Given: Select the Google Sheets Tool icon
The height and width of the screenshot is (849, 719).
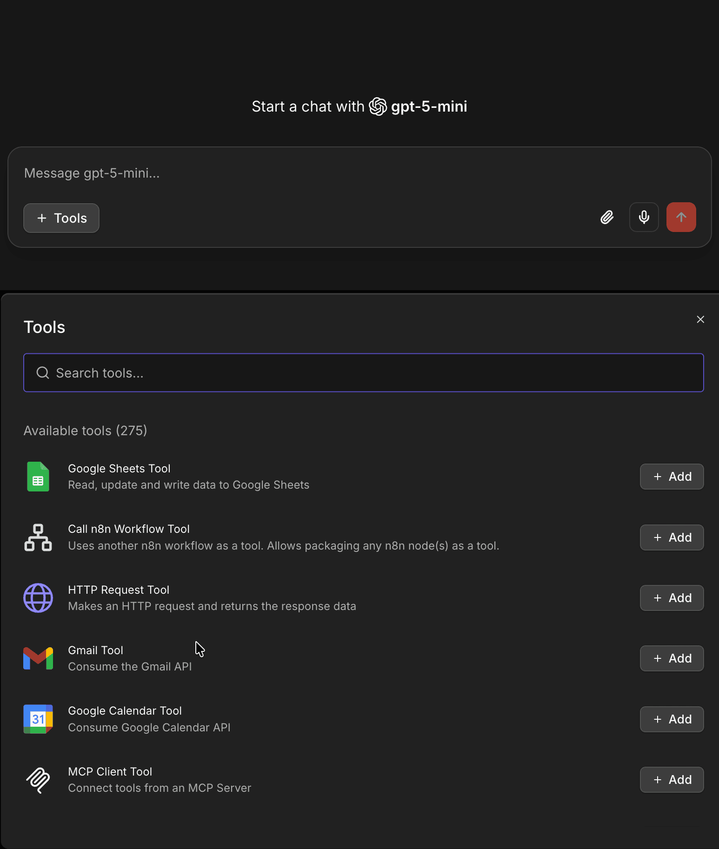Looking at the screenshot, I should pos(38,477).
